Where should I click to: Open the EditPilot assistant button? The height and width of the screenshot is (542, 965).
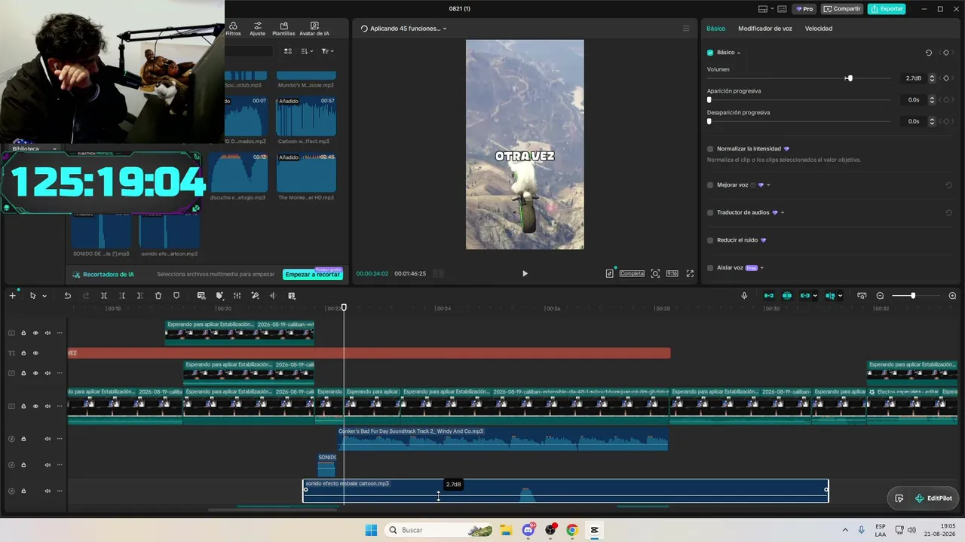click(933, 498)
